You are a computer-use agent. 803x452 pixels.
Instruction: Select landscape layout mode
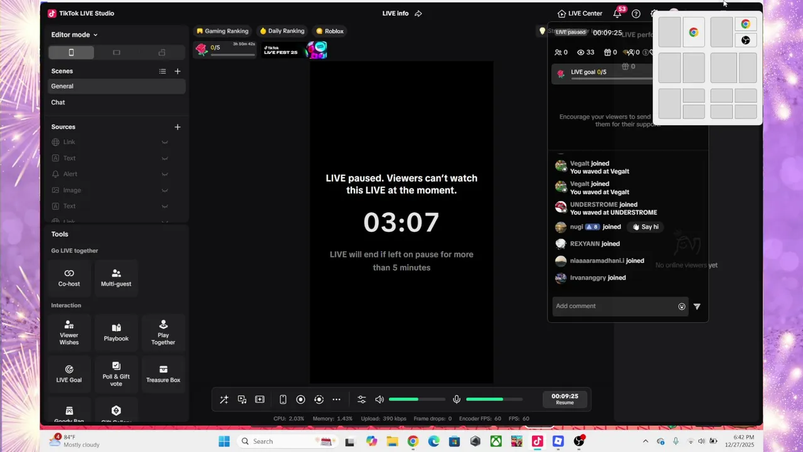(116, 52)
